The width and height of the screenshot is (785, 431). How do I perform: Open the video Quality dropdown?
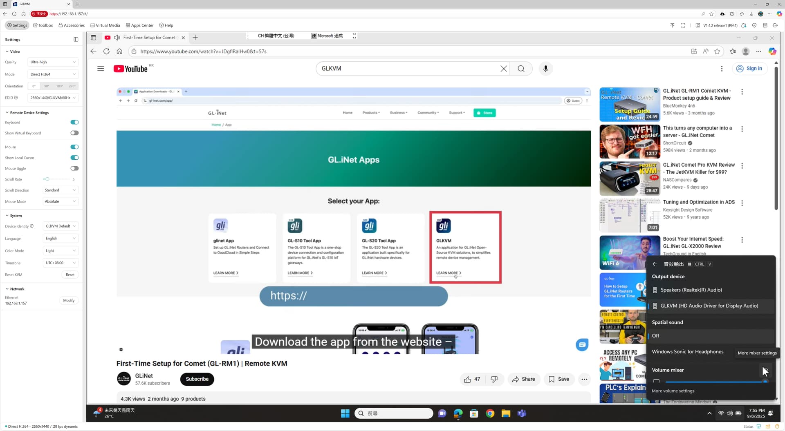click(53, 62)
